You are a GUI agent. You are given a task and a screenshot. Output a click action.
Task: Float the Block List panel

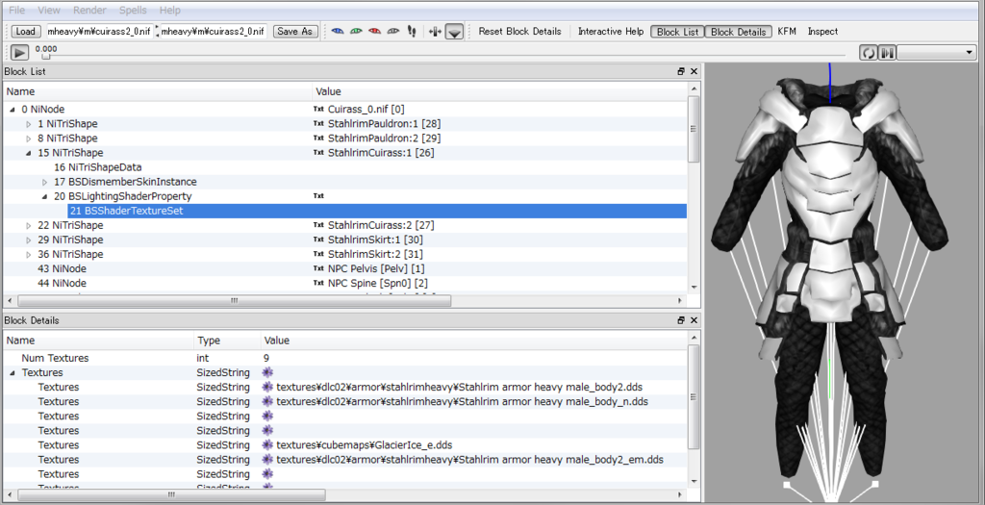(x=681, y=71)
